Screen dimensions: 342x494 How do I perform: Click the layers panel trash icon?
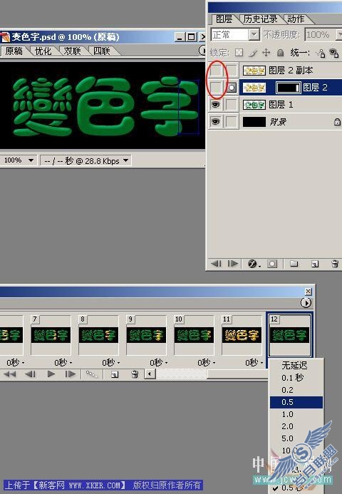tap(335, 264)
